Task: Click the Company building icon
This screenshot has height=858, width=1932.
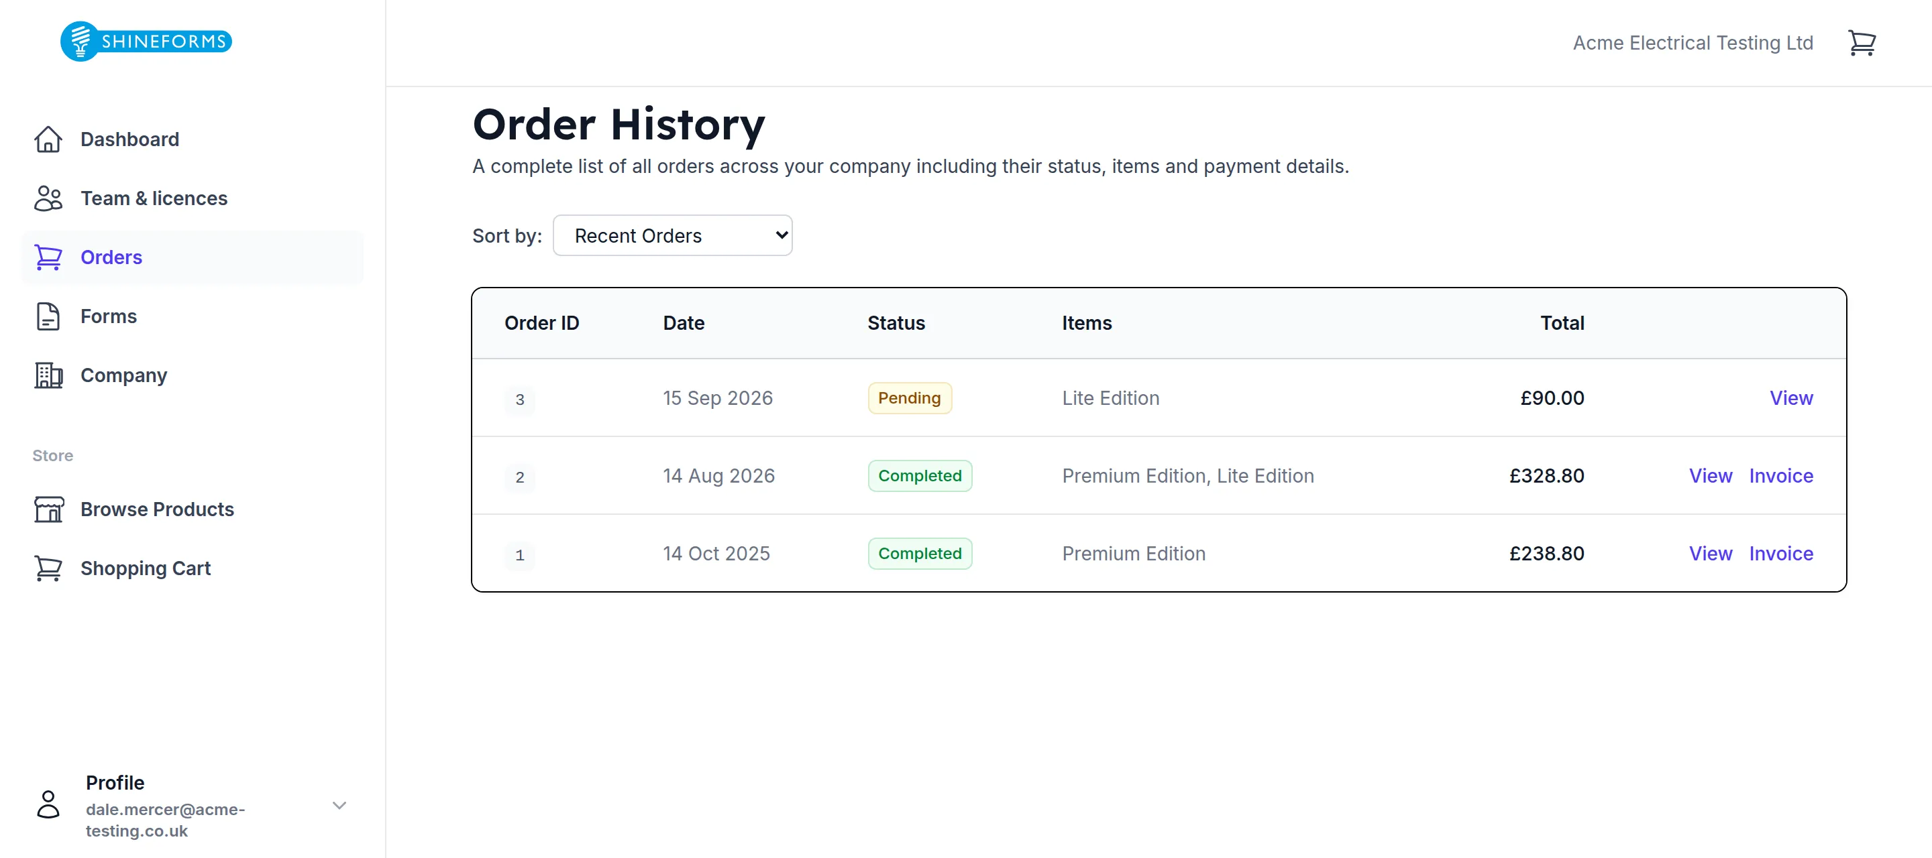Action: 48,375
